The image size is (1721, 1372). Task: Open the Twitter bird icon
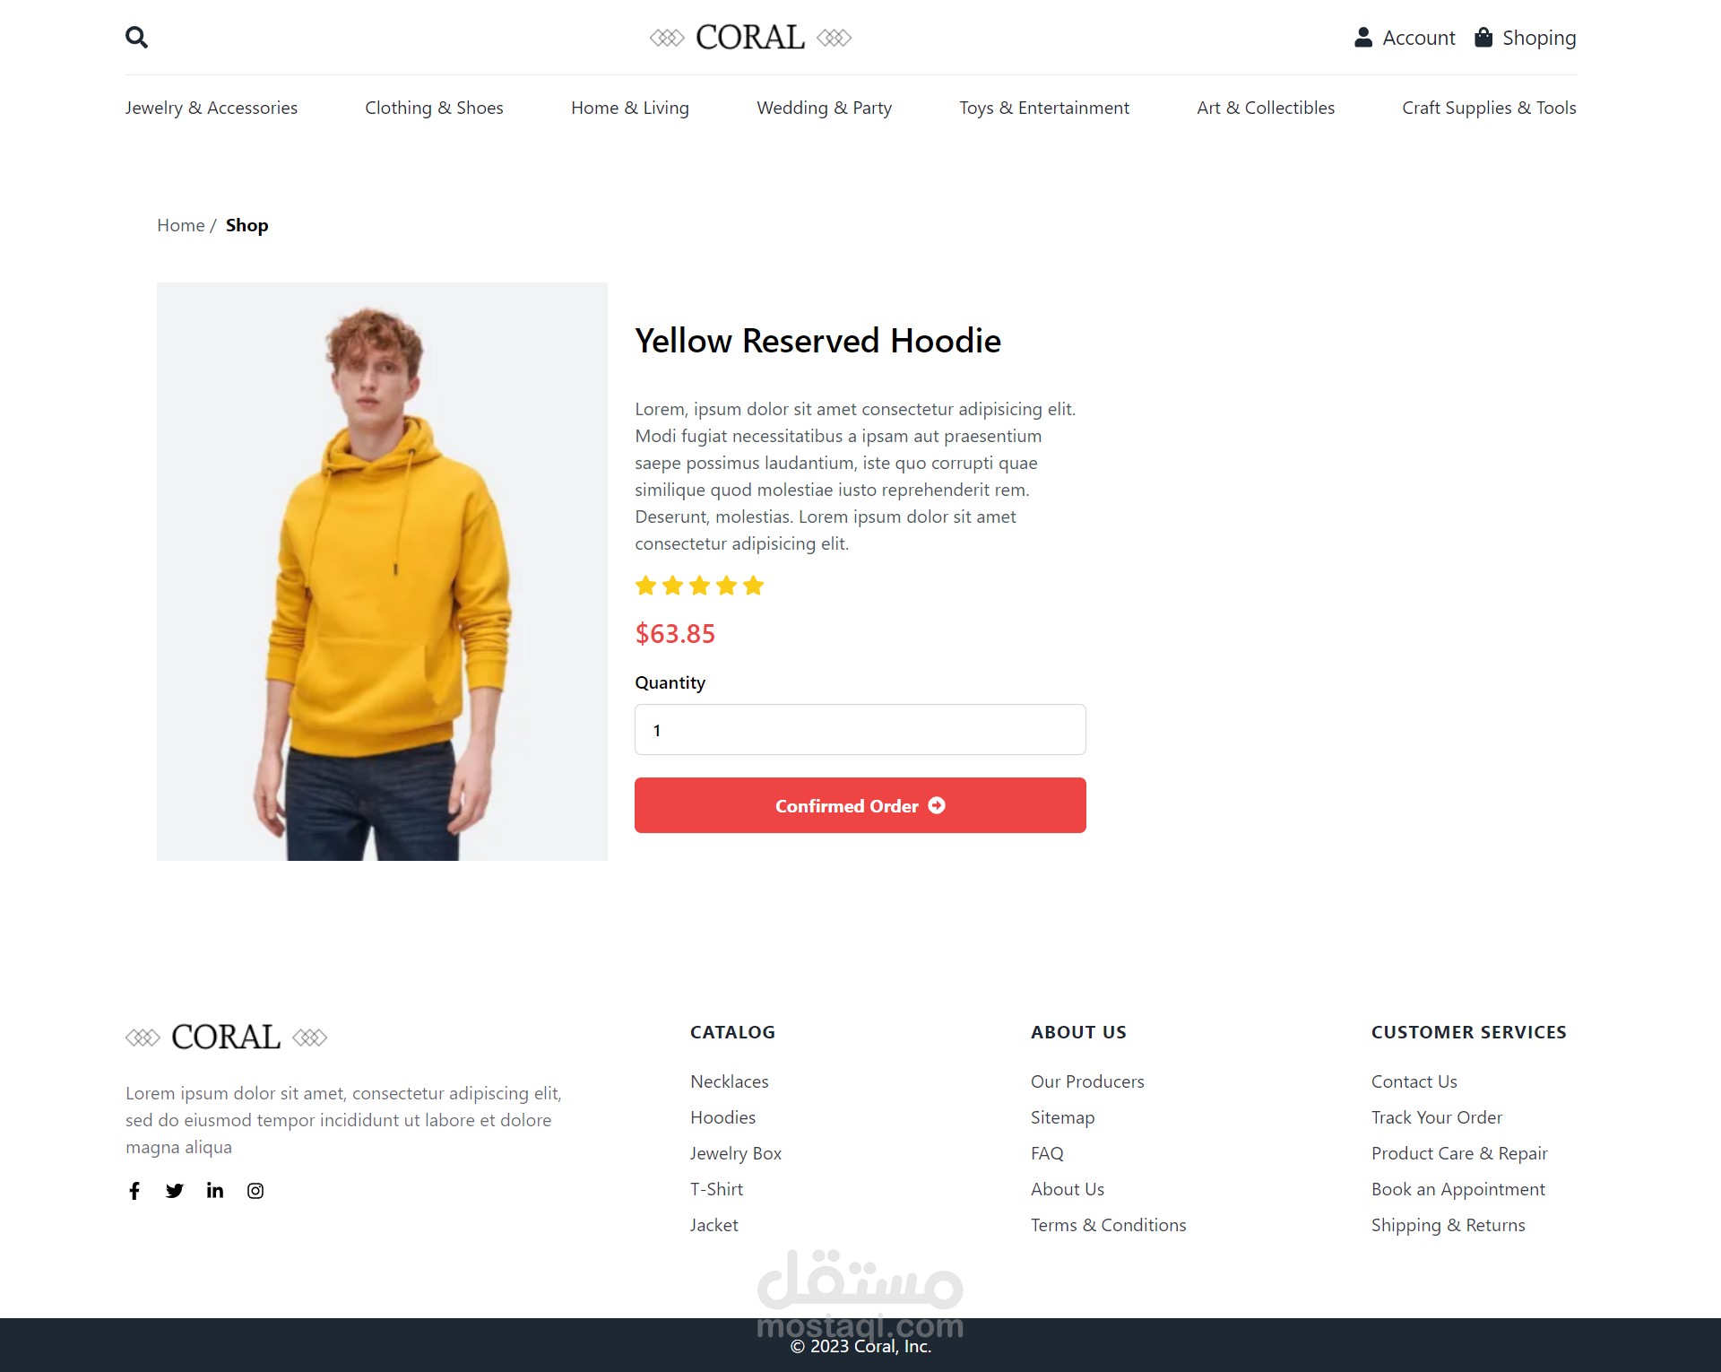(175, 1190)
